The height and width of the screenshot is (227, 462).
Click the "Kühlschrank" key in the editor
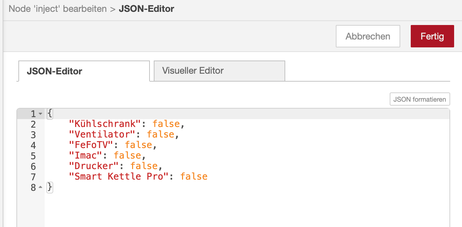[x=105, y=124]
